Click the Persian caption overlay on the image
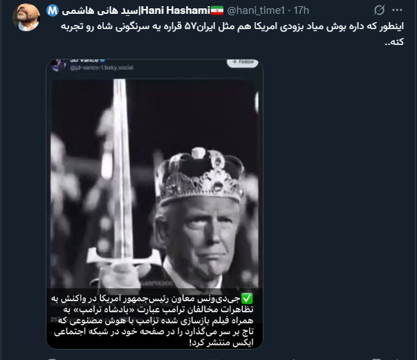Viewport: 417px width, 360px height. click(153, 320)
